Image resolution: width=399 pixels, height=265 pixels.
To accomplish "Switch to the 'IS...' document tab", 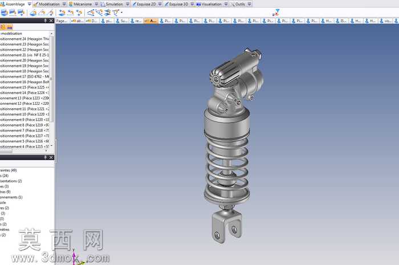I will pos(341,21).
